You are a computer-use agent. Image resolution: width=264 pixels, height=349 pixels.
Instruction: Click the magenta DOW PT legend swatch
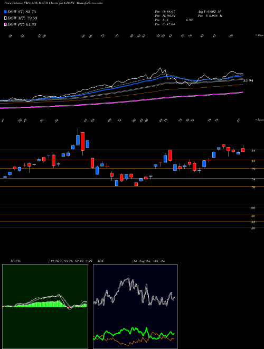5,24
